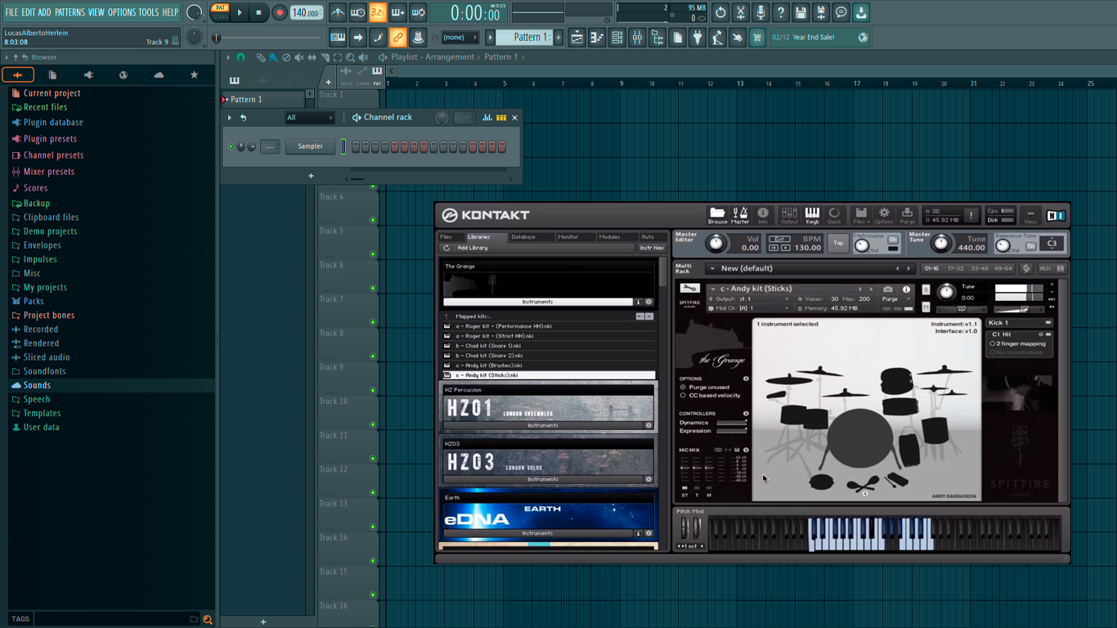The image size is (1117, 628).
Task: Open the OPTIONS menu
Action: pos(122,12)
